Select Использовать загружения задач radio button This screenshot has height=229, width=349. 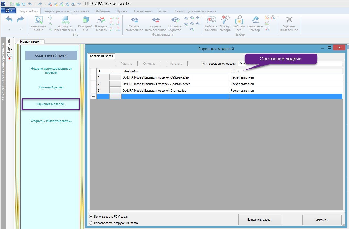tap(91, 223)
